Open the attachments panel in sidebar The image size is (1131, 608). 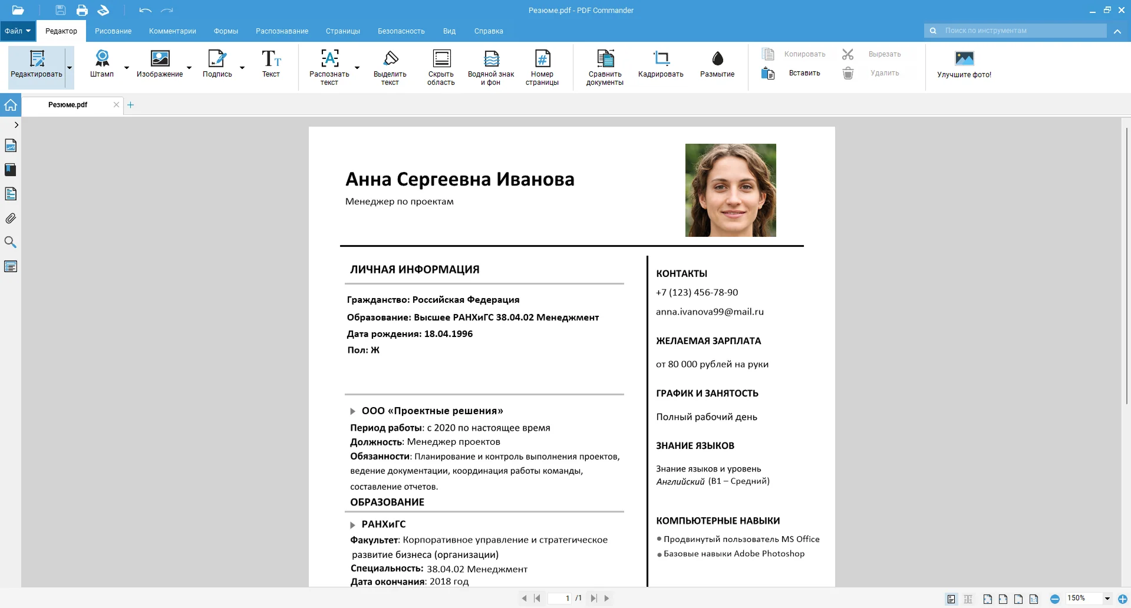[11, 218]
